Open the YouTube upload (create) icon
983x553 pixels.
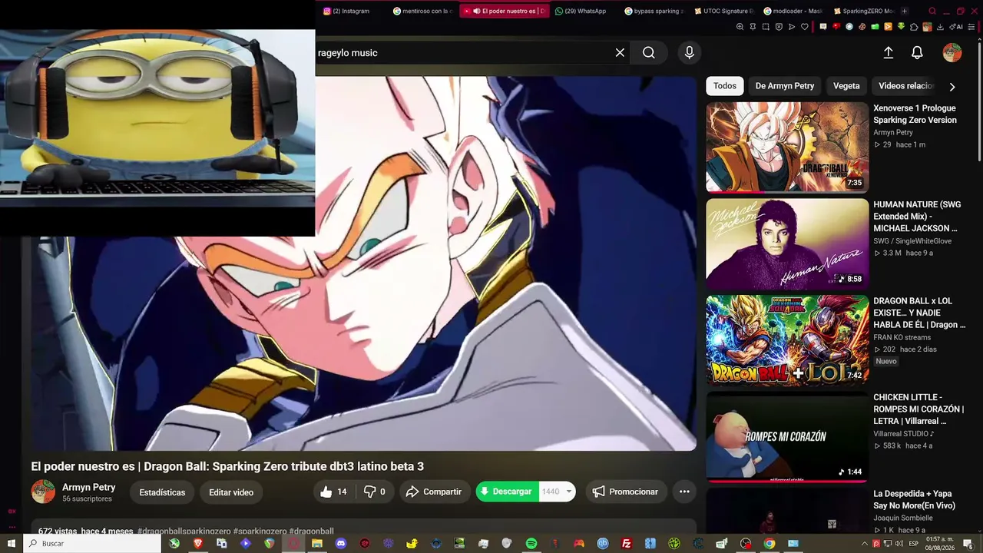888,53
